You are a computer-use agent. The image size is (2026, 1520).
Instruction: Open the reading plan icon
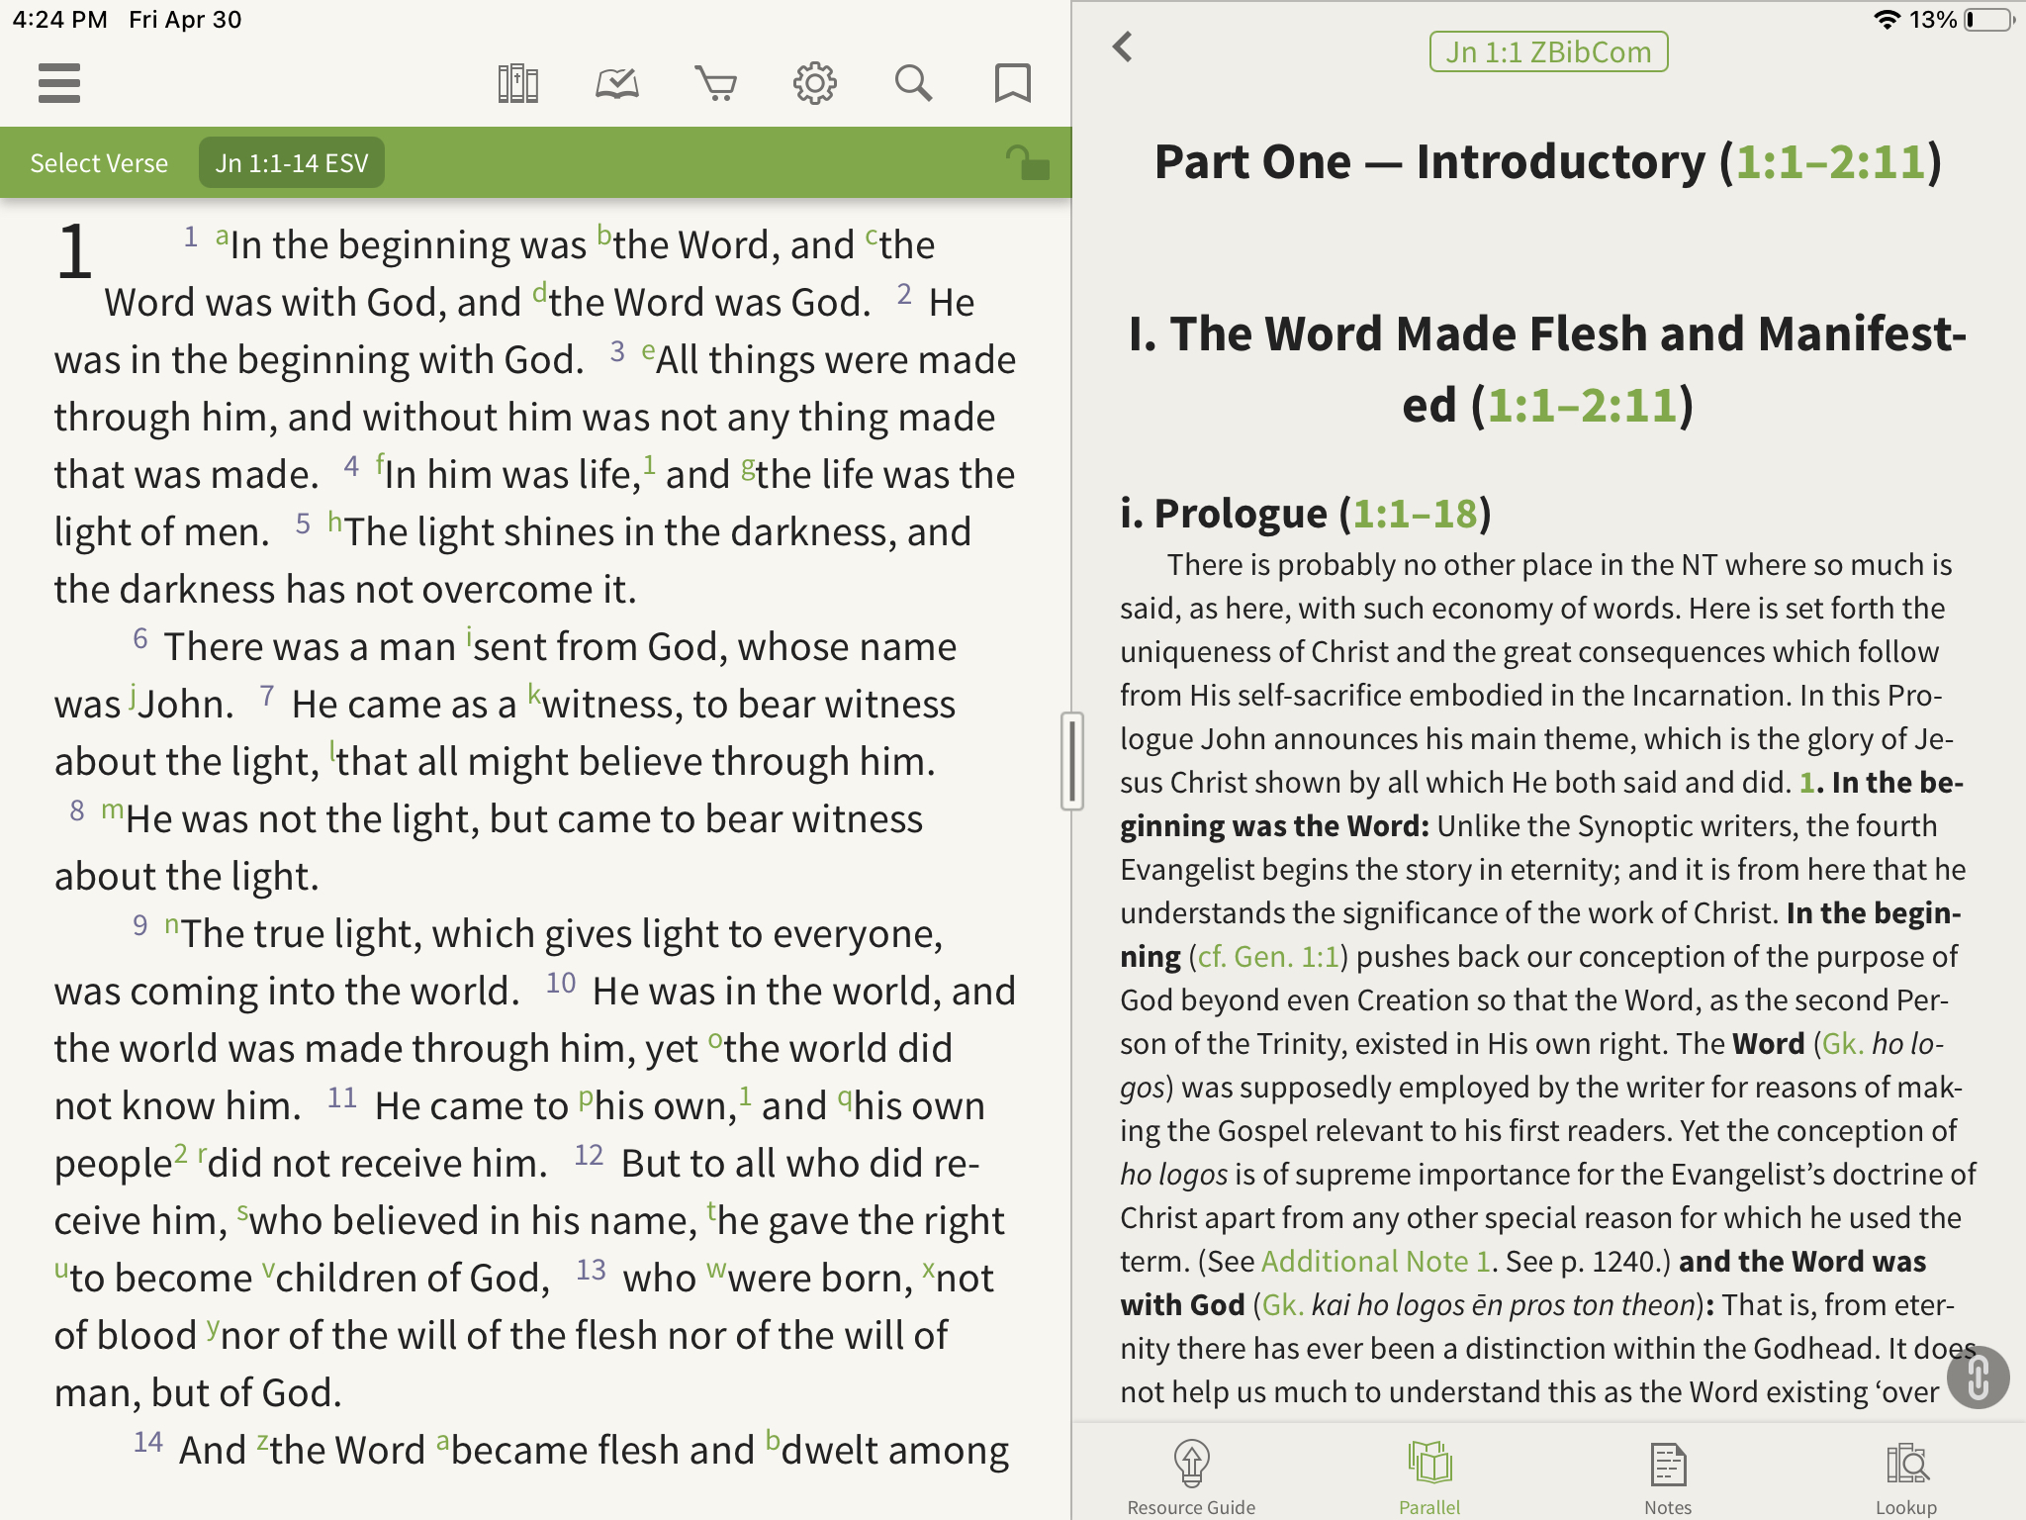(617, 83)
